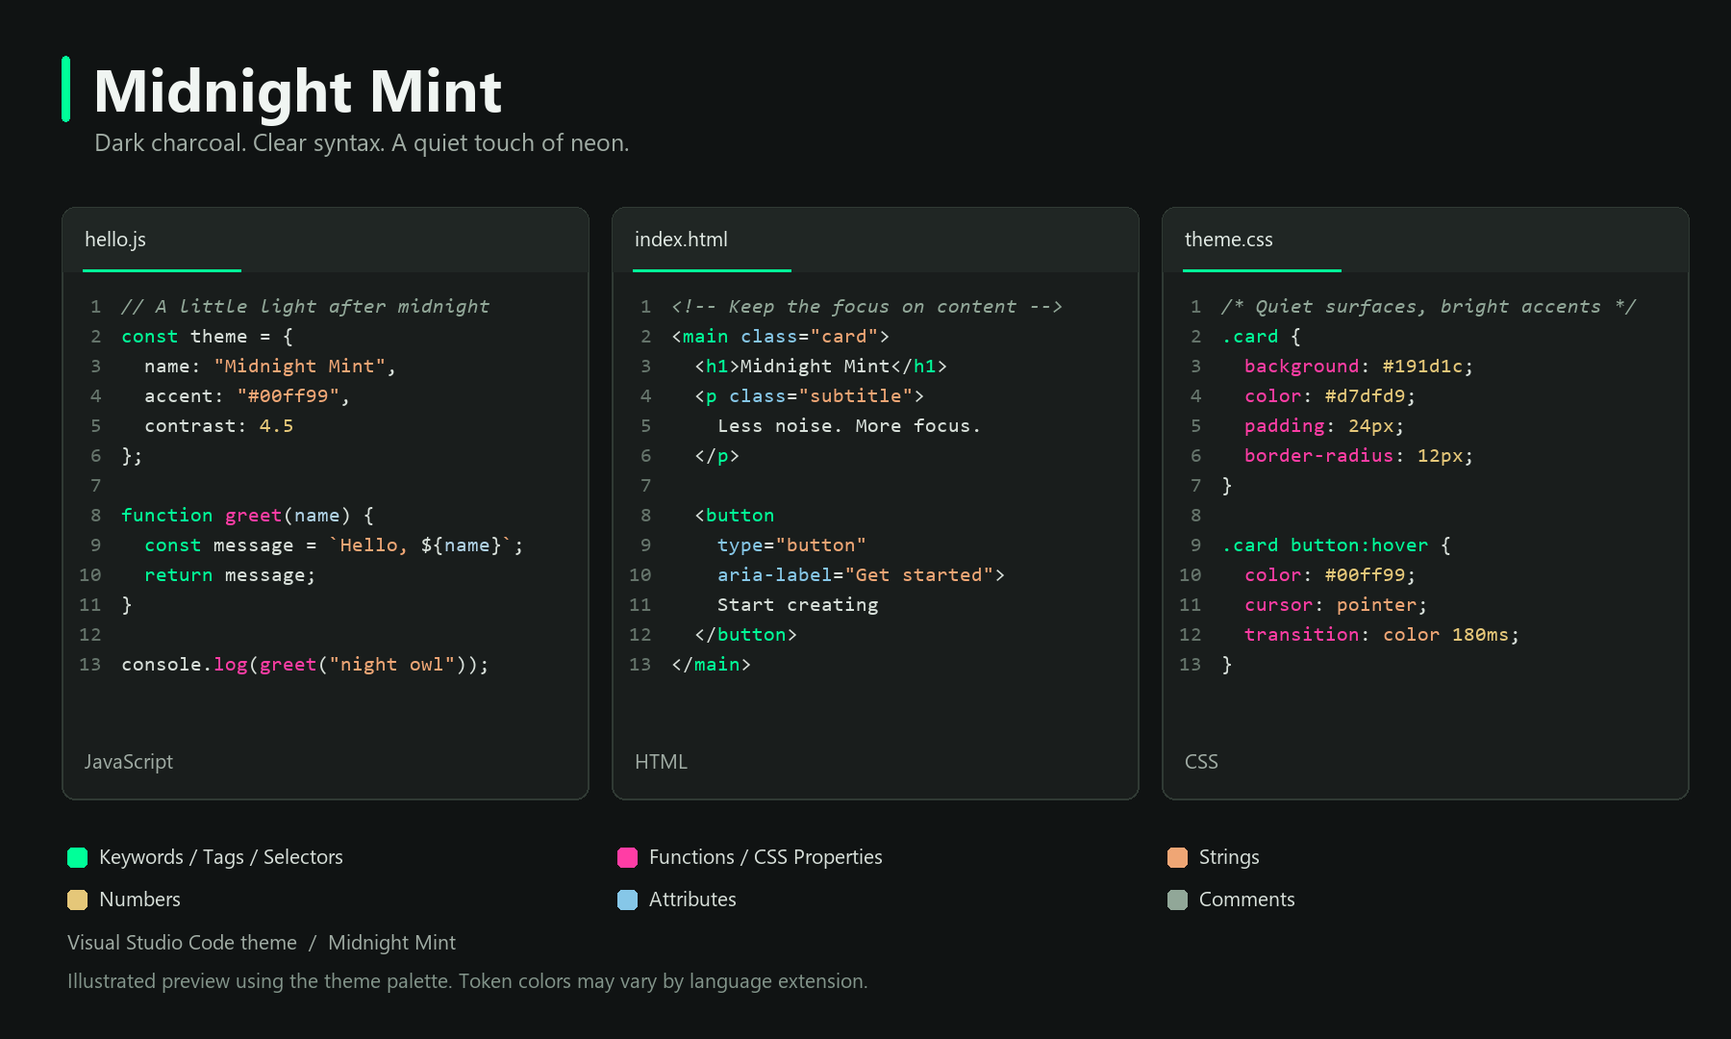Click the aria-label="Get started" line

coord(861,575)
